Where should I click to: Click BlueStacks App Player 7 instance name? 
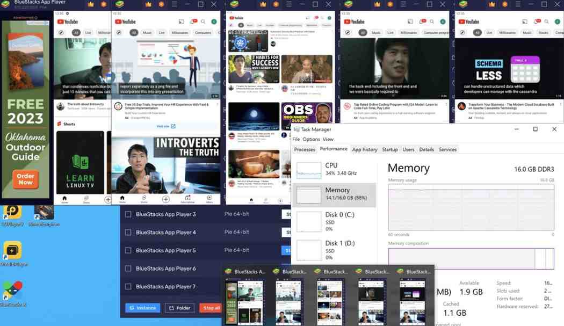(165, 286)
